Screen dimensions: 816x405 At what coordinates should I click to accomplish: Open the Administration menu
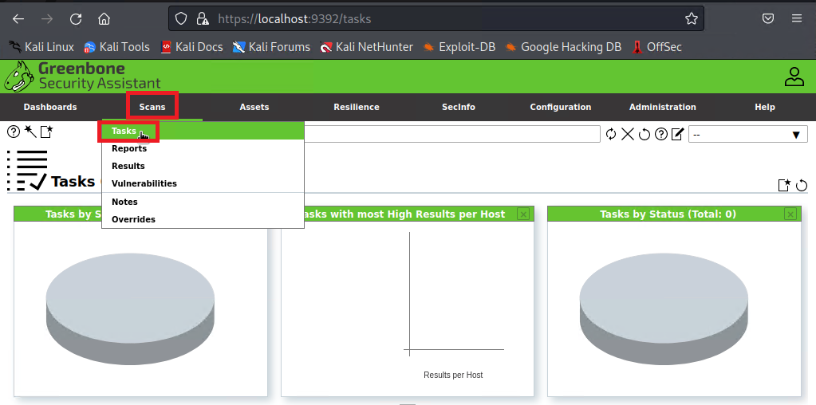(x=663, y=107)
